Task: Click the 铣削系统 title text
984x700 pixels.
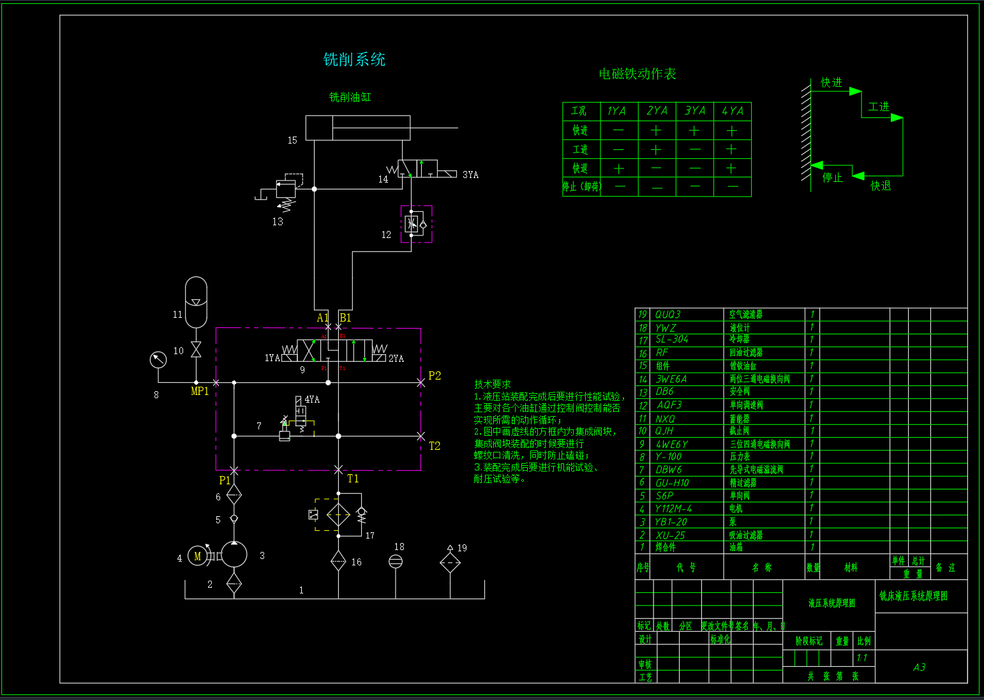Action: point(355,59)
